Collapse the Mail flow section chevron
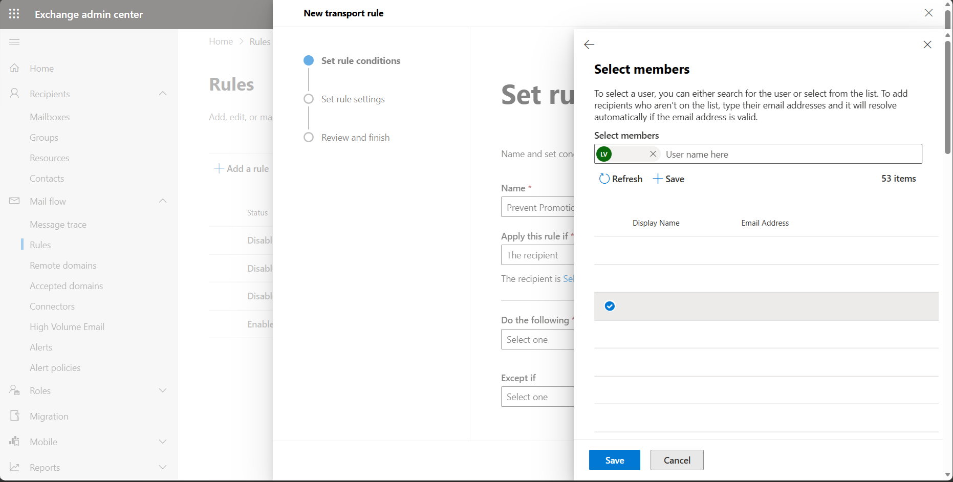This screenshot has height=482, width=953. click(163, 201)
